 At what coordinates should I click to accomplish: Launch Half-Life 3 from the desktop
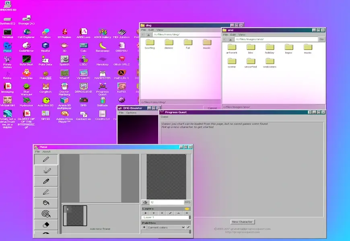[x=121, y=74]
